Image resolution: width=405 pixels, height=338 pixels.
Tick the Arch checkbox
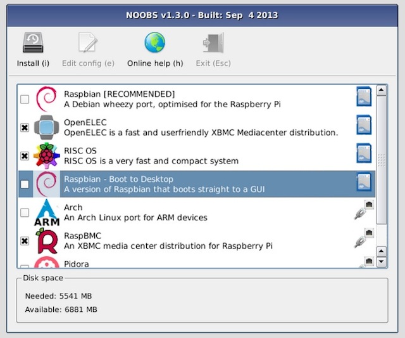(25, 213)
